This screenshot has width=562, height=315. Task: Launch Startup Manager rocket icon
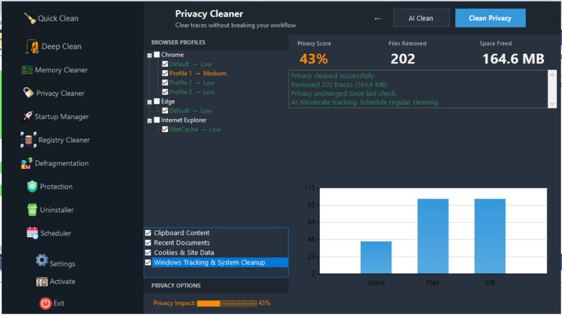[27, 116]
